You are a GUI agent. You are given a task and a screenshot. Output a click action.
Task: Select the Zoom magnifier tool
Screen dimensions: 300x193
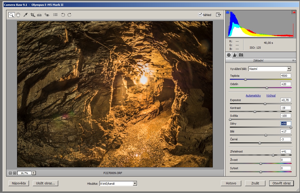point(11,15)
